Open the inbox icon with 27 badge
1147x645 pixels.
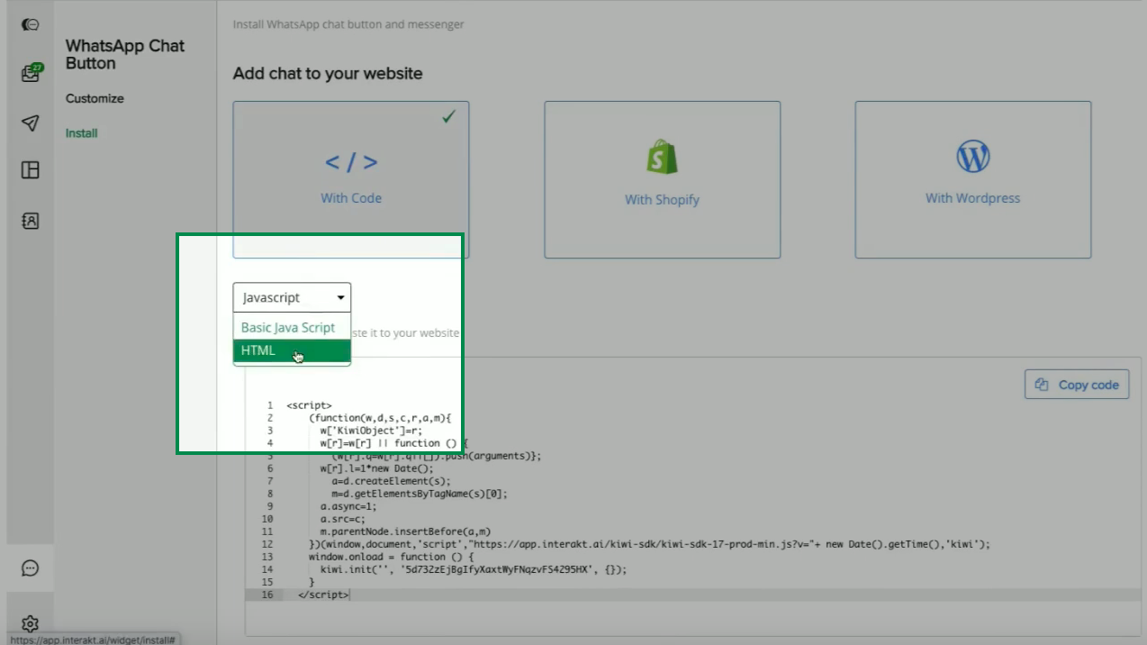(31, 73)
